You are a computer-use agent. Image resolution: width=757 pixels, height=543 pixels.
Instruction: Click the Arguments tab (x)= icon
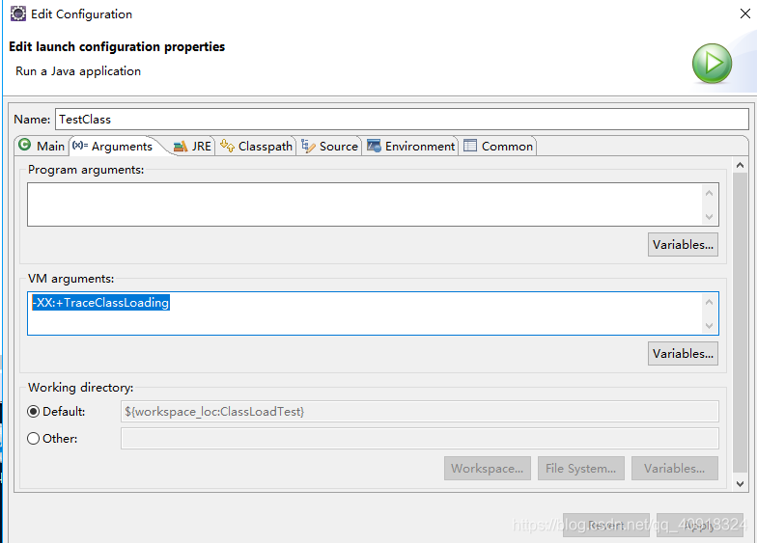(x=80, y=145)
